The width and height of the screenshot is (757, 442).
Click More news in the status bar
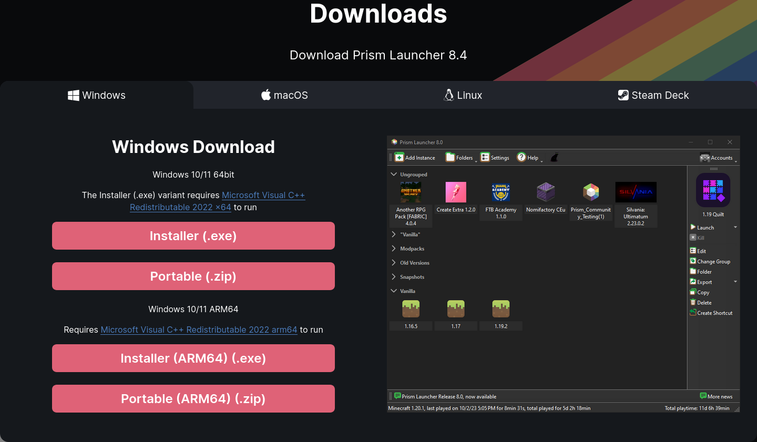715,396
